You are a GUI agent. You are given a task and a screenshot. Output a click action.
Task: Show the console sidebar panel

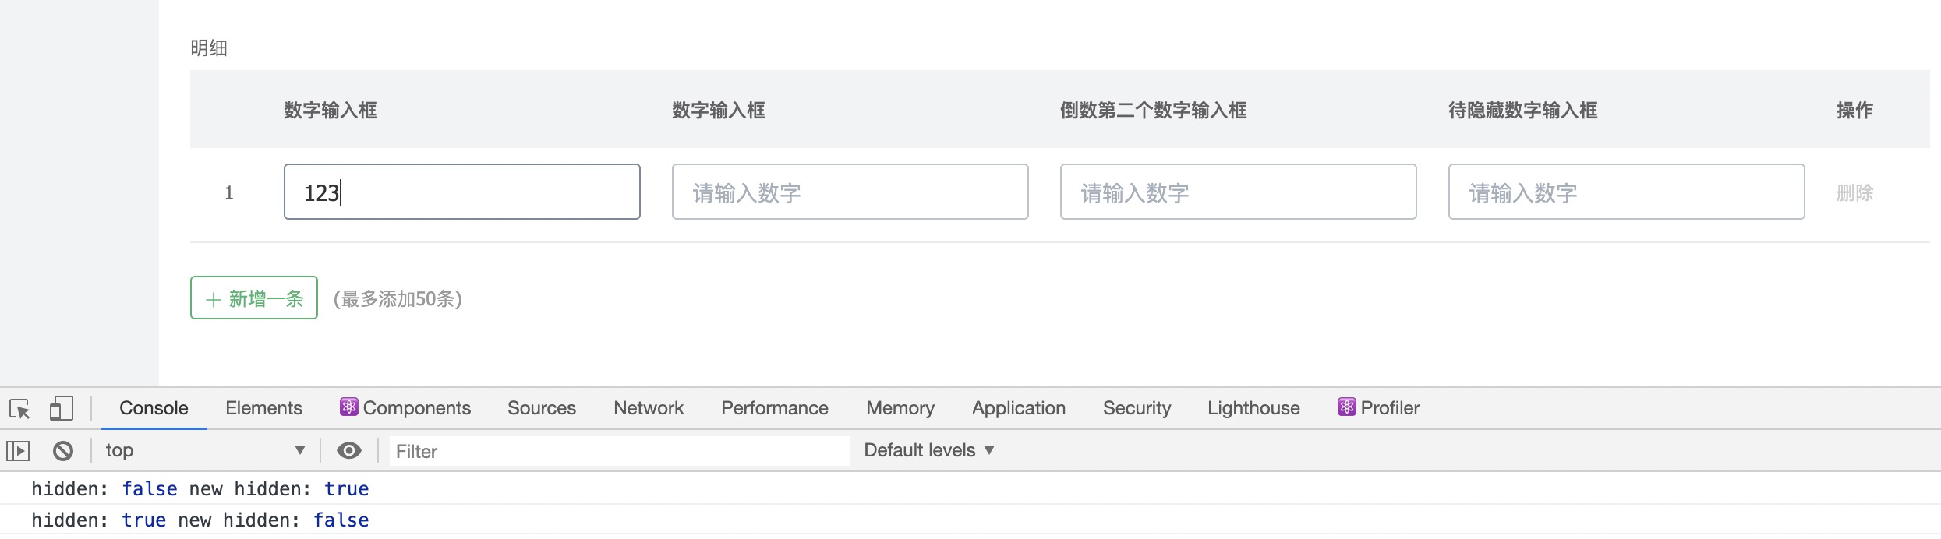pos(18,450)
